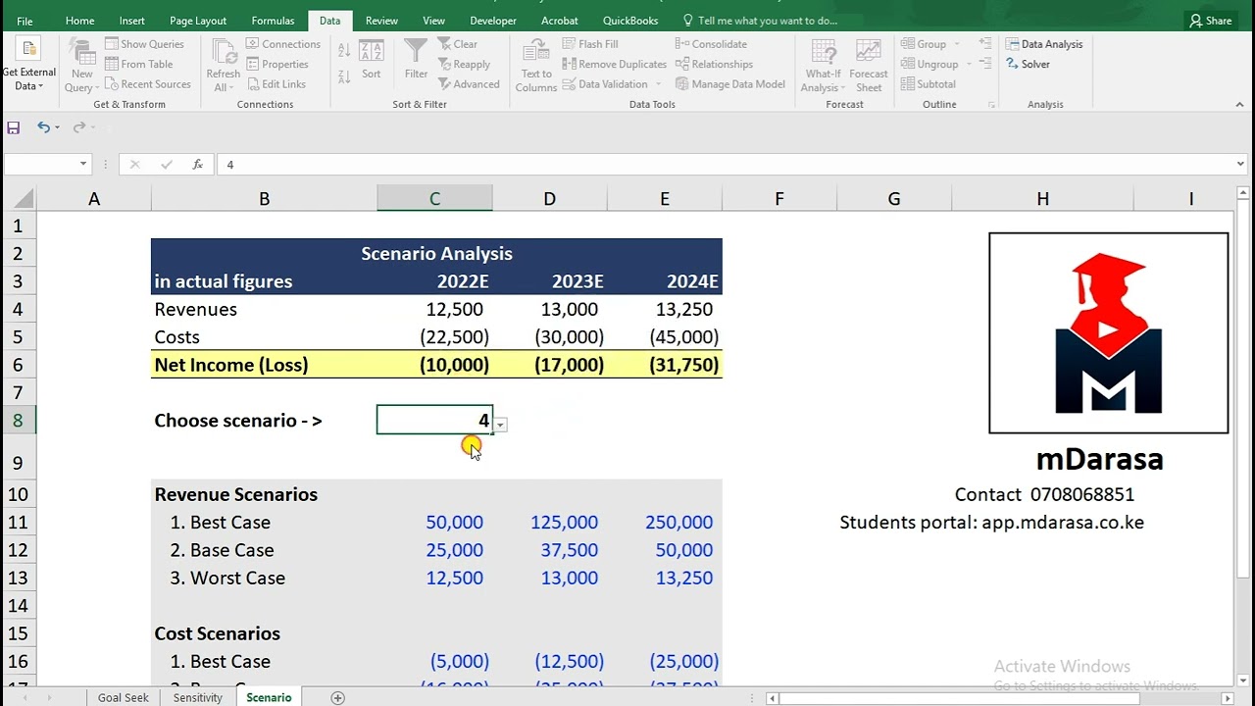Select Best Case revenue 250,000 cell
This screenshot has width=1255, height=706.
point(665,523)
